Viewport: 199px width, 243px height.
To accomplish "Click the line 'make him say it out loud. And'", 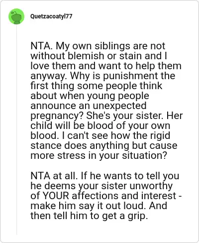I will coord(99,206).
